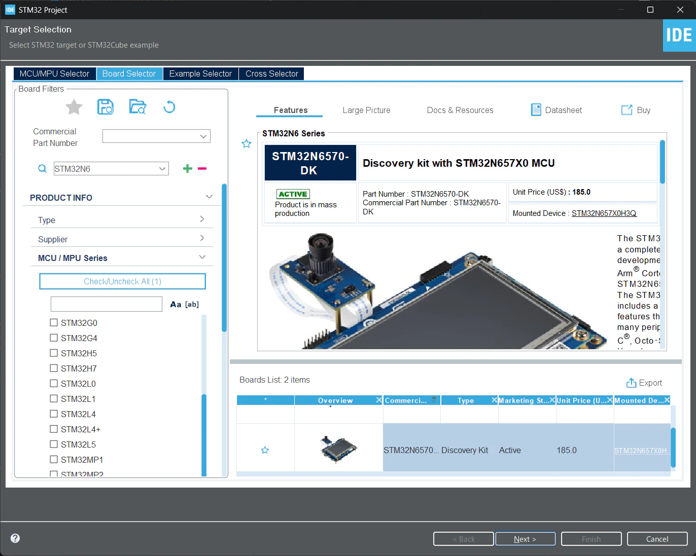Viewport: 696px width, 556px height.
Task: Open the help question-mark icon
Action: 15,538
